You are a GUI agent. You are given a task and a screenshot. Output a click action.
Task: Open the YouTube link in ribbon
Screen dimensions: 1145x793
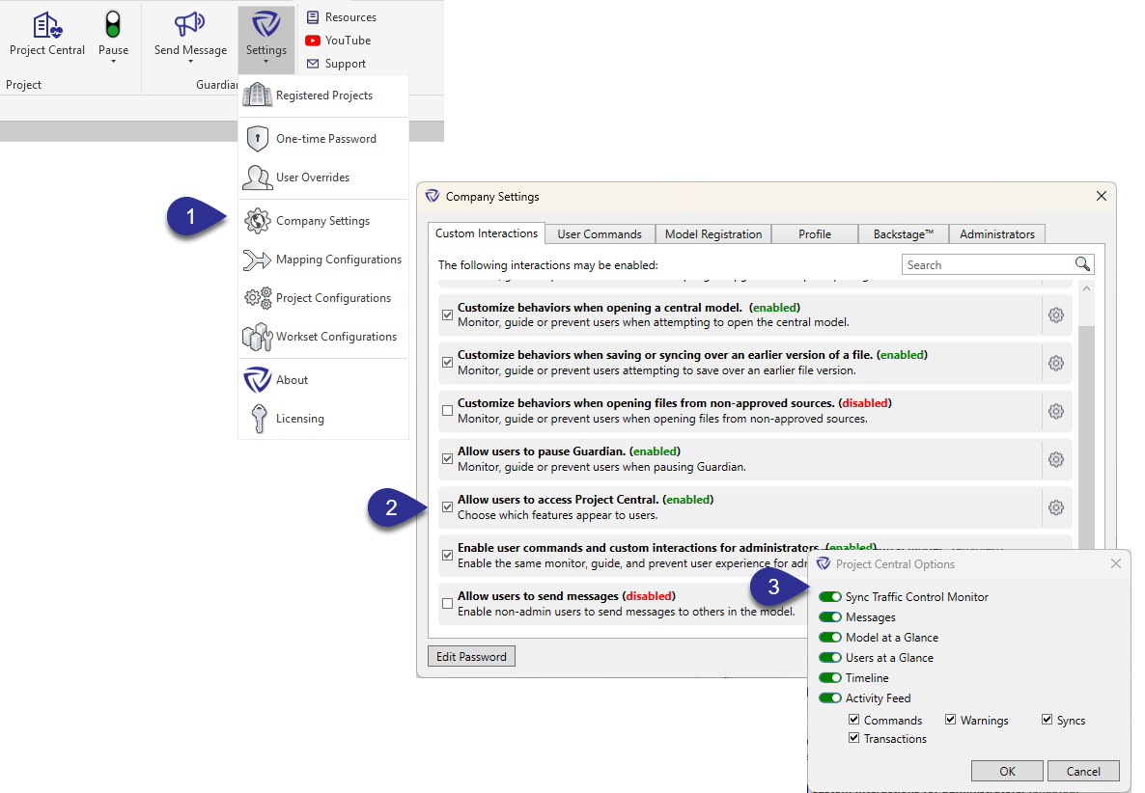point(338,41)
